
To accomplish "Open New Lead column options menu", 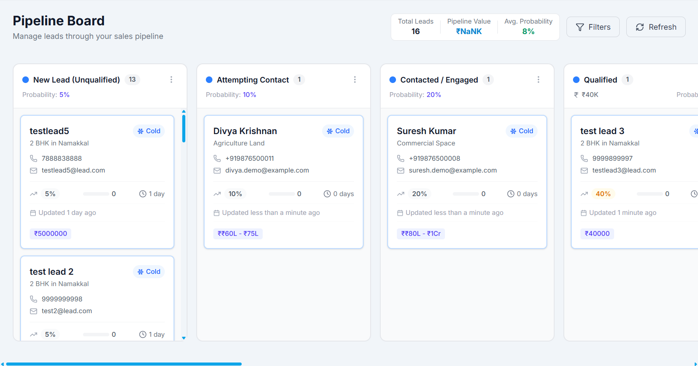I will tap(171, 79).
